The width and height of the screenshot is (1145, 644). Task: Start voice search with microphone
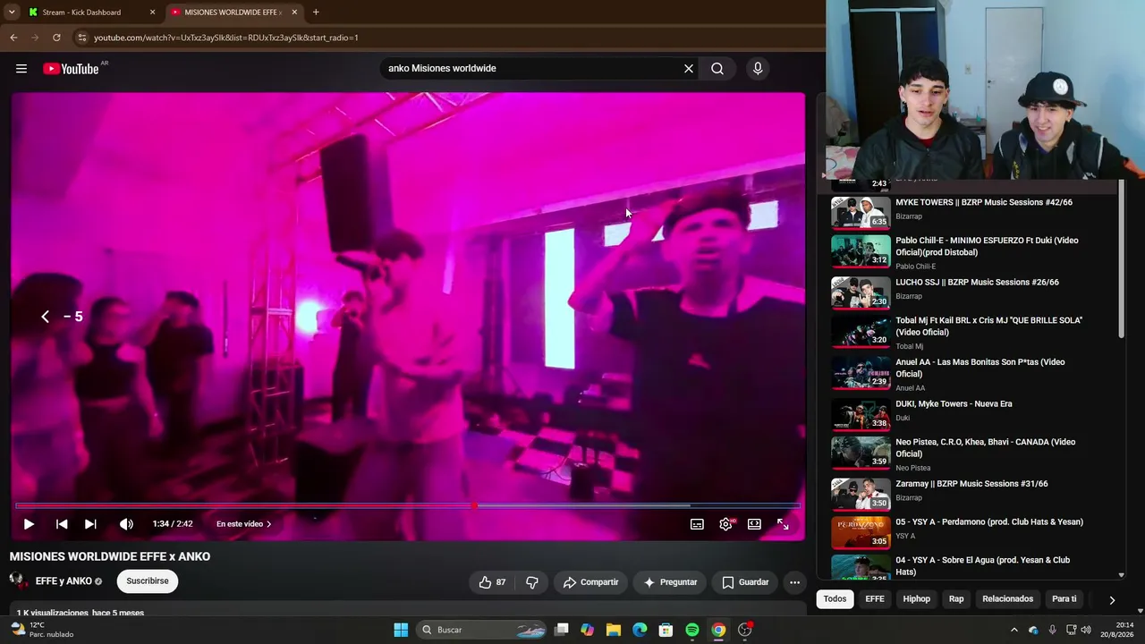point(758,68)
